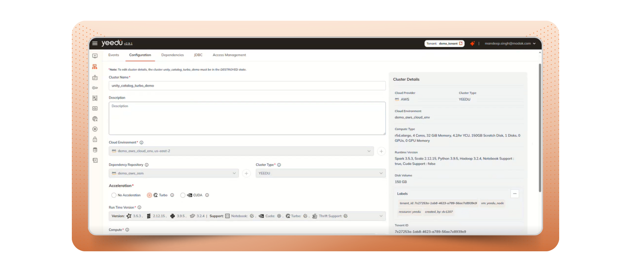This screenshot has width=631, height=272.
Task: Click the plus button beside Cloud Environment dropdown
Action: 381,151
